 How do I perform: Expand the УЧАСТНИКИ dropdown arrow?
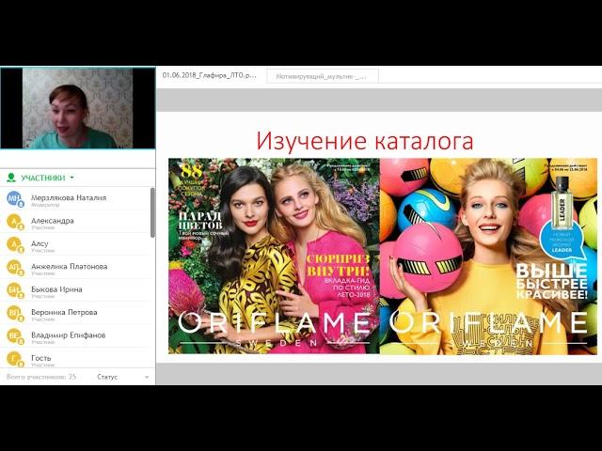(71, 178)
